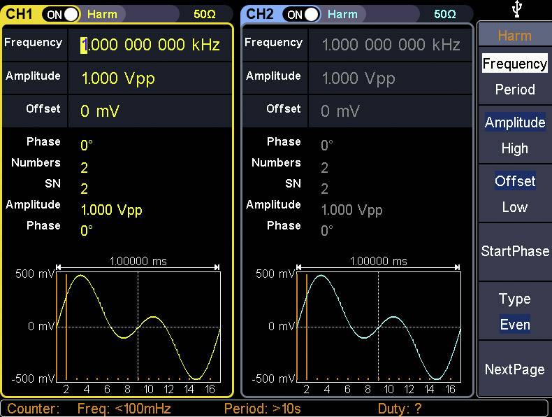The image size is (552, 417).
Task: Select the Frequency softkey in Harm menu
Action: tap(514, 64)
